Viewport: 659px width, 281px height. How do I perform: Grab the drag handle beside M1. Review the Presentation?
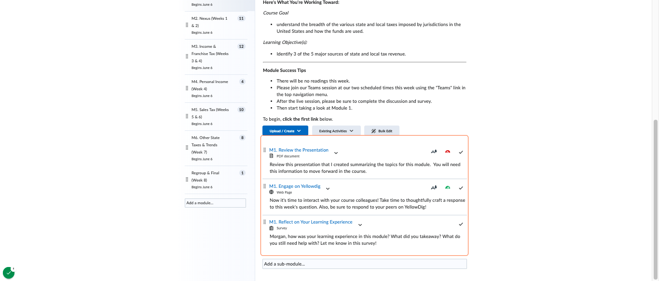click(264, 150)
